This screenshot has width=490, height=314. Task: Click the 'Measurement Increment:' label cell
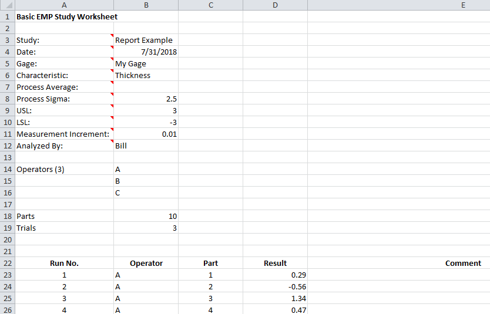point(65,134)
